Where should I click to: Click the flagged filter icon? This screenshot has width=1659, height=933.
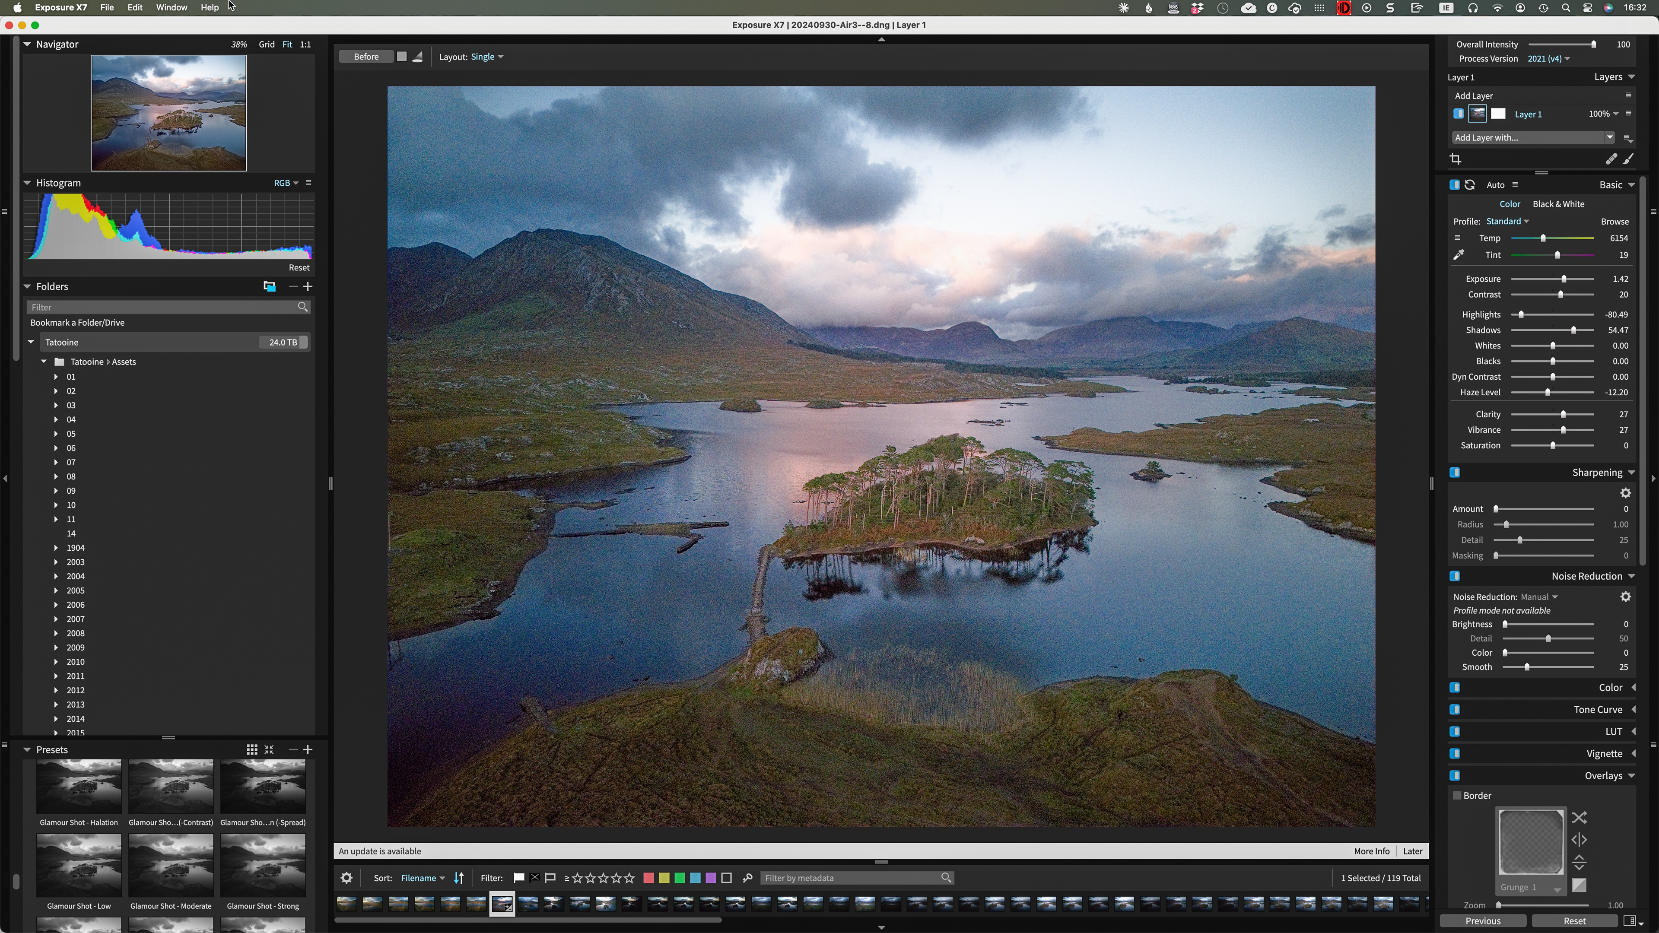click(x=518, y=878)
